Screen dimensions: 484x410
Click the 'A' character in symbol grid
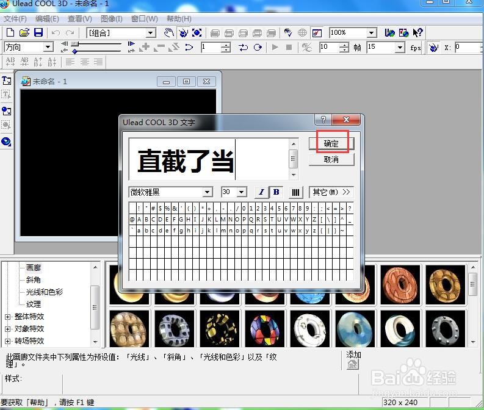click(139, 220)
